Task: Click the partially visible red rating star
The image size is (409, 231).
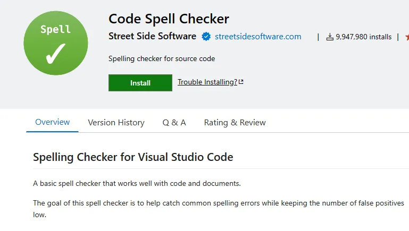Action: click(407, 37)
